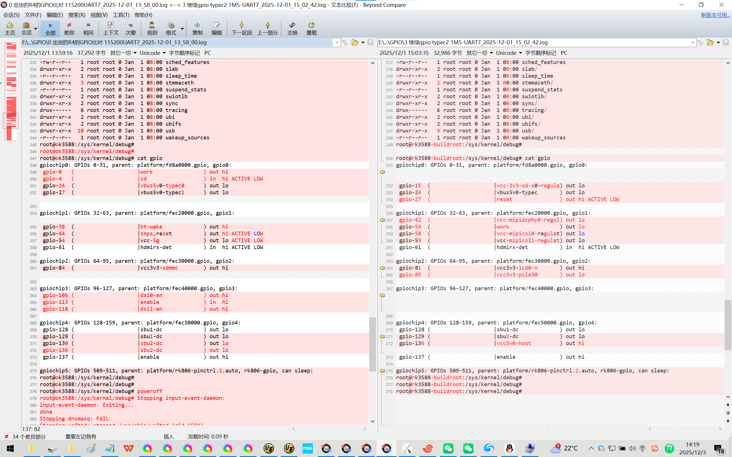
Task: Click the left pane vertical scrollbar thumb
Action: point(372,344)
